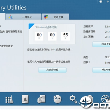Open the skin shirt icon in title bar
The image size is (110, 110).
coord(101,2)
